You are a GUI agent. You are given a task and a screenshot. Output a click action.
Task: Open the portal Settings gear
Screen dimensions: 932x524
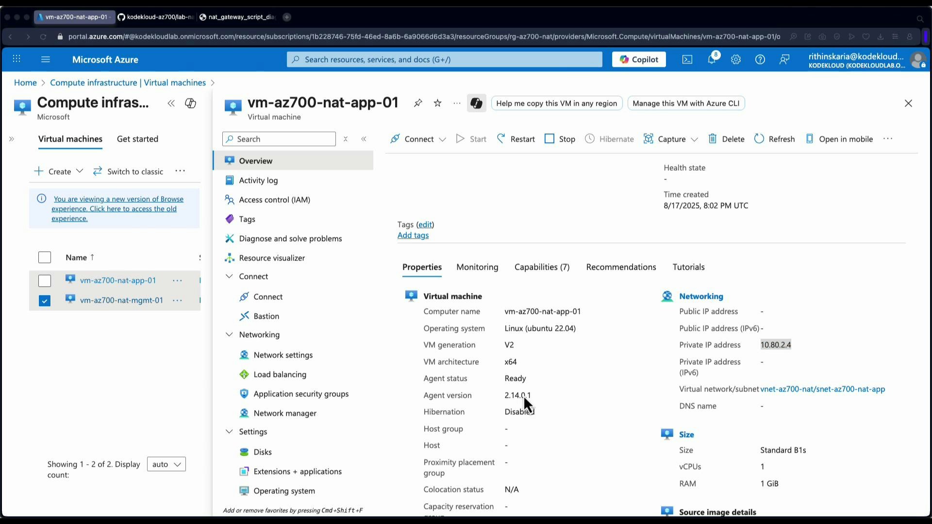[x=735, y=59]
